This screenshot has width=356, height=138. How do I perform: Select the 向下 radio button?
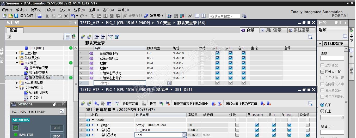click(322, 105)
